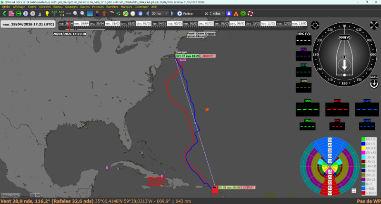Screen dimensions: 381x204
Task: Click the dice icon beside the polar diagram
Action: pos(354,191)
